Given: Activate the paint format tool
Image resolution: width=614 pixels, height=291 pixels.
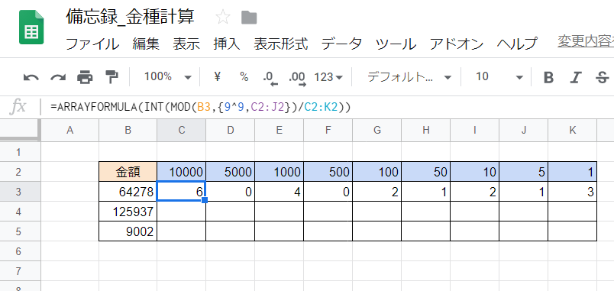Looking at the screenshot, I should [x=112, y=77].
